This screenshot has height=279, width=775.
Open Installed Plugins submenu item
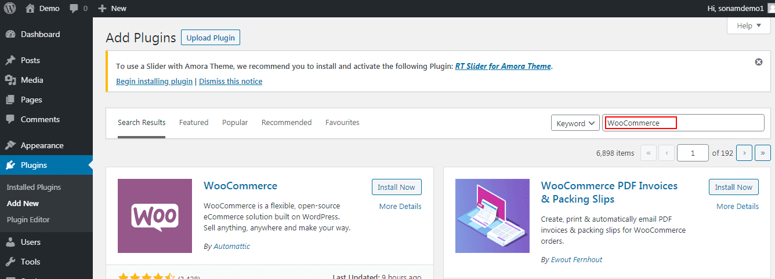(34, 187)
